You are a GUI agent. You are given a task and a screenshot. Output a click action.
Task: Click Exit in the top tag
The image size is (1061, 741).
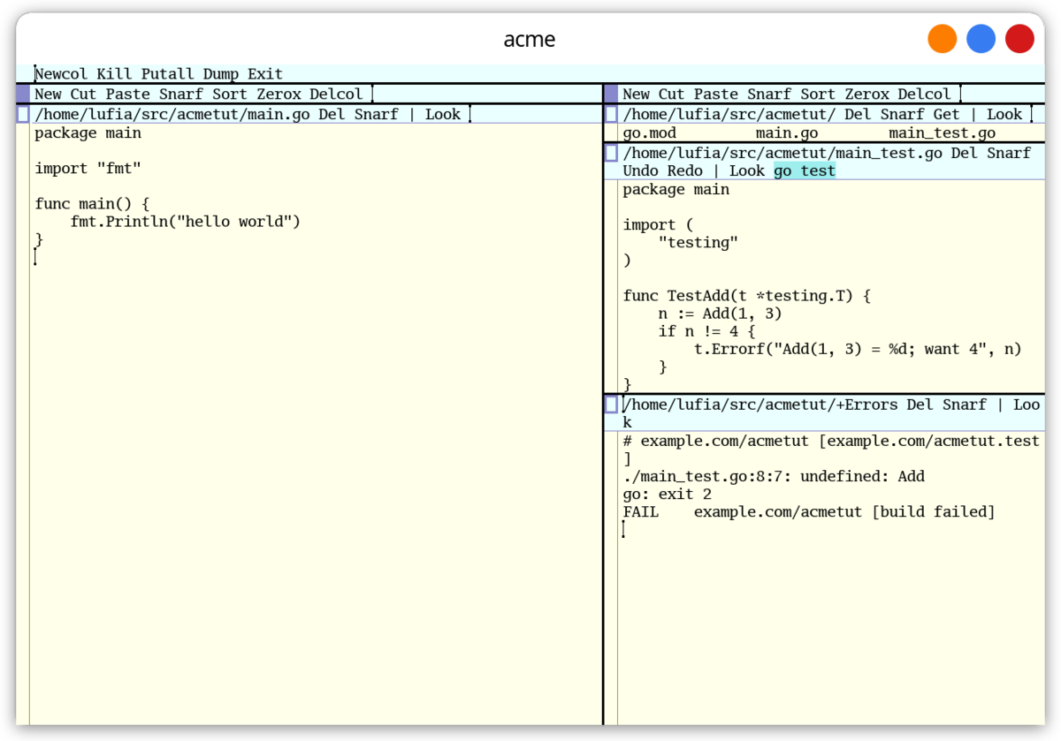click(x=265, y=74)
